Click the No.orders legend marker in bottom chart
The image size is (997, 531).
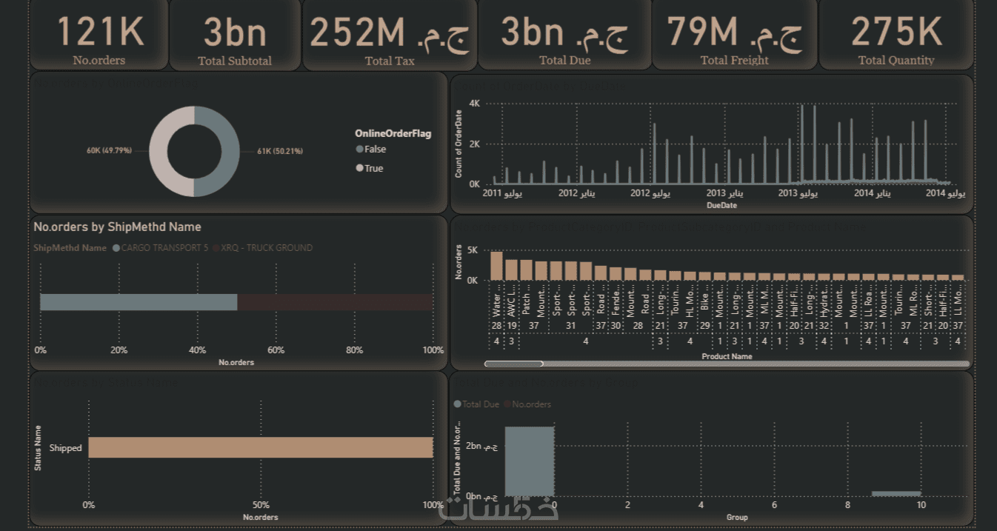point(507,404)
